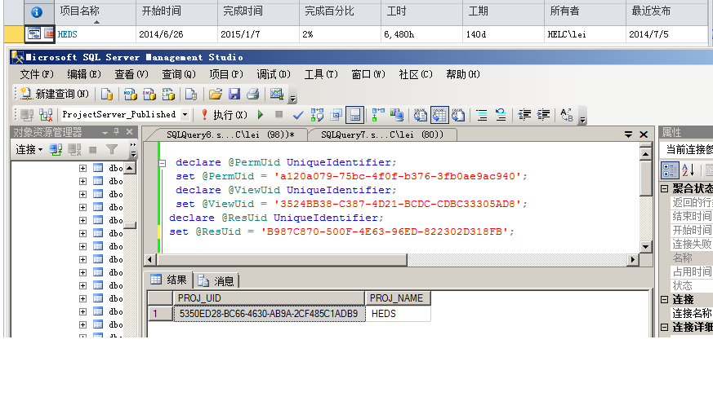Screen dimensions: 713x410
Task: Open the 连接 dropdown in Object Explorer
Action: click(x=29, y=149)
